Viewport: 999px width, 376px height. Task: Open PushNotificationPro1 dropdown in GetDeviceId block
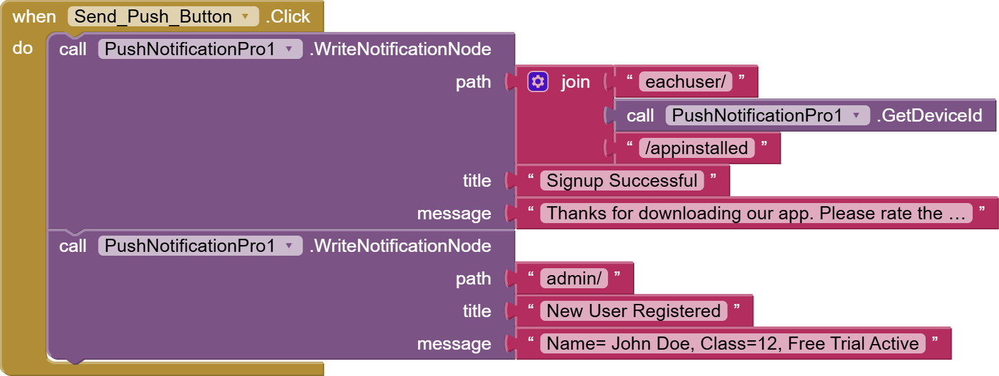pos(856,115)
